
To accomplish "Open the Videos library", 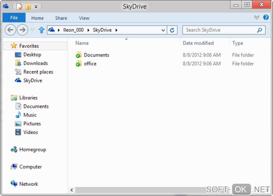I will click(x=31, y=132).
